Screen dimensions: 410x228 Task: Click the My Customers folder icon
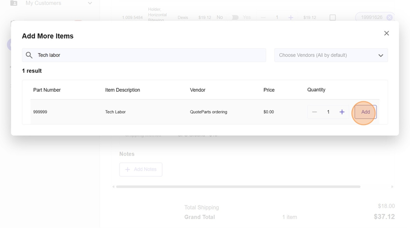click(x=14, y=3)
